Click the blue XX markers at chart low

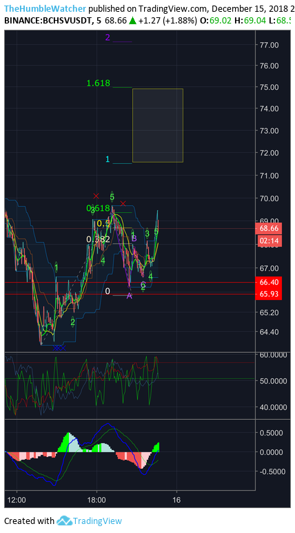59,348
